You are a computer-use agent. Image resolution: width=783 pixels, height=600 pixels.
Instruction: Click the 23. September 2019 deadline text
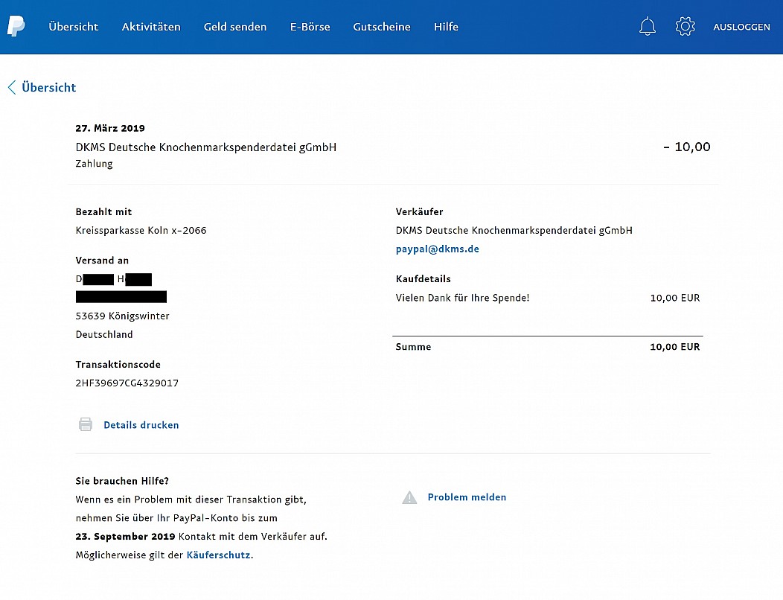tap(125, 537)
